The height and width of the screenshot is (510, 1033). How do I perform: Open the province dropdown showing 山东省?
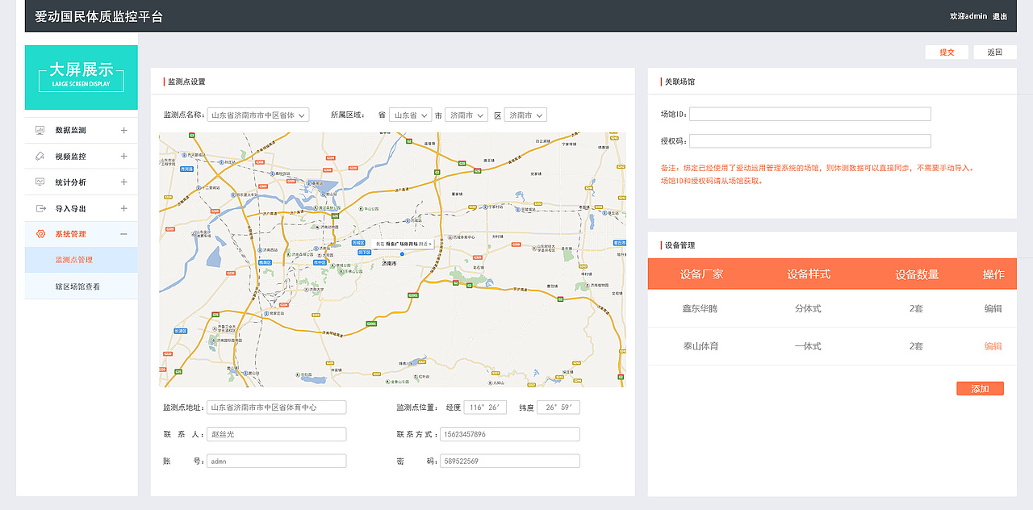[x=410, y=115]
